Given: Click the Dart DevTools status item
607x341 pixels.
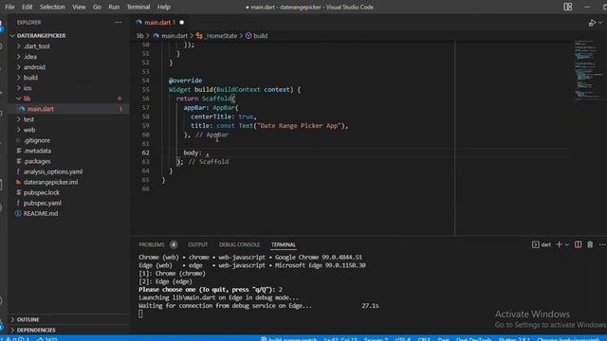Looking at the screenshot, I should click(x=474, y=339).
